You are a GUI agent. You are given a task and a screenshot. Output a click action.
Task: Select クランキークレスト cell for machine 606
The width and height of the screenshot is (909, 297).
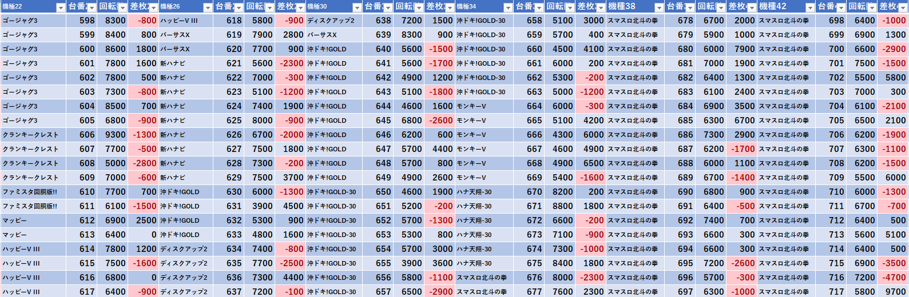[33, 135]
